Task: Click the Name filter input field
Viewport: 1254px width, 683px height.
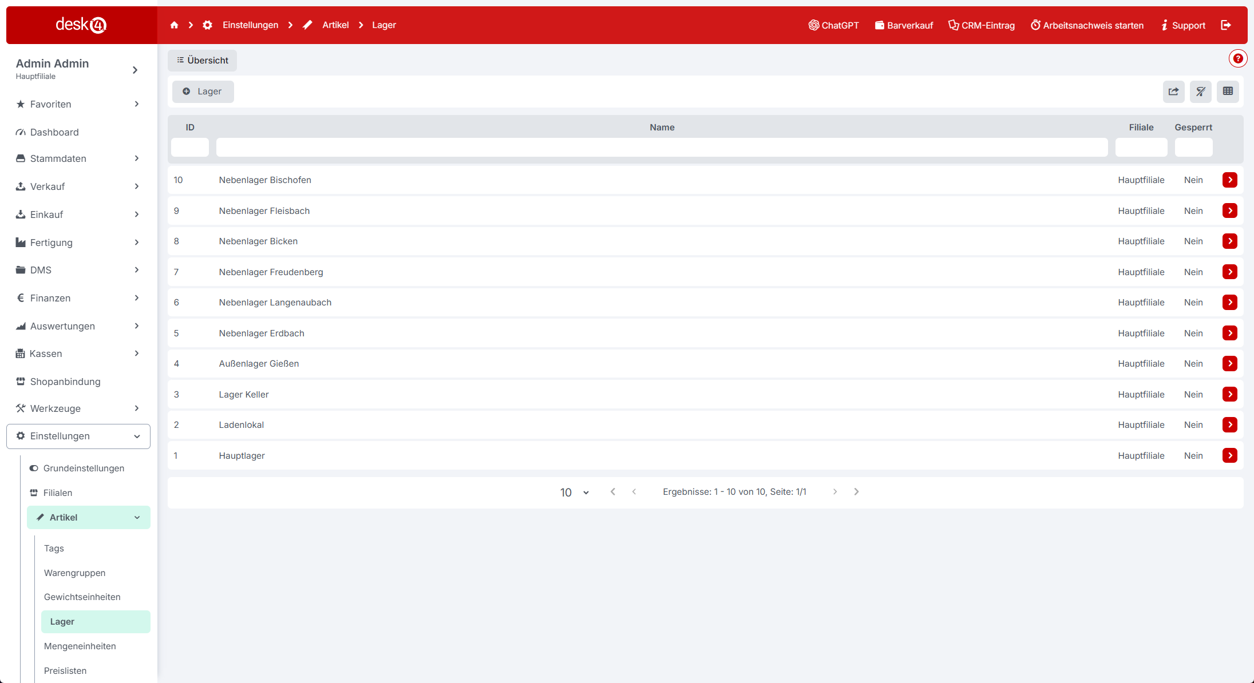Action: point(662,148)
